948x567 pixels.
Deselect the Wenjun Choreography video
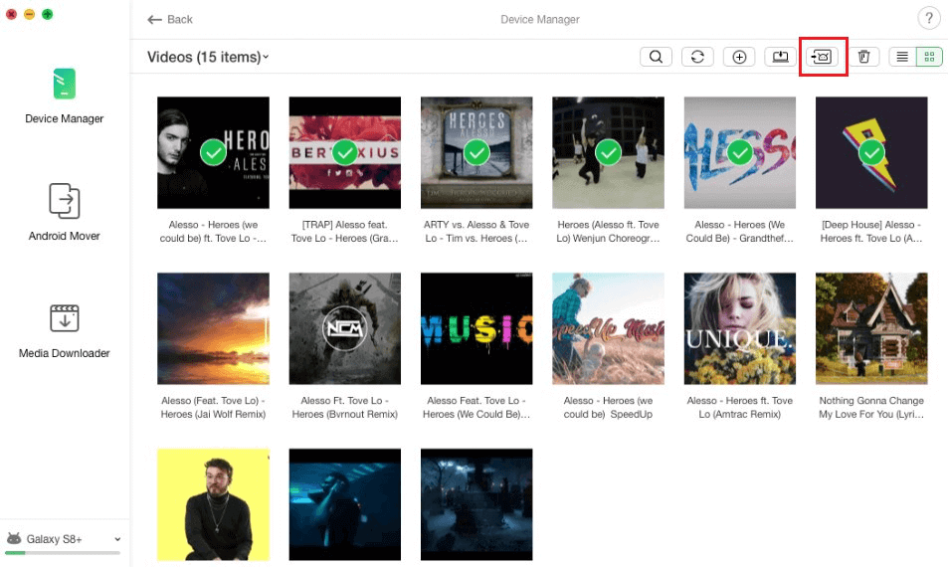[608, 152]
